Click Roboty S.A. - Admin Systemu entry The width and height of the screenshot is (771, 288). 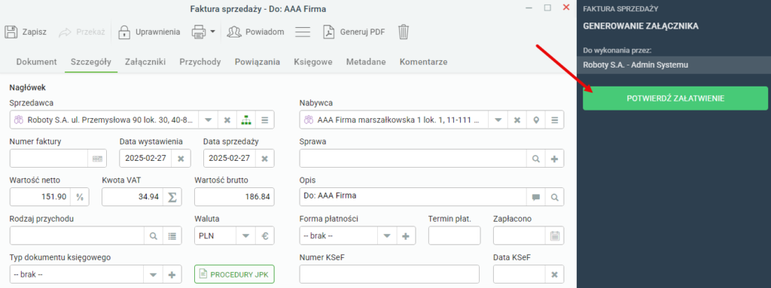[674, 65]
